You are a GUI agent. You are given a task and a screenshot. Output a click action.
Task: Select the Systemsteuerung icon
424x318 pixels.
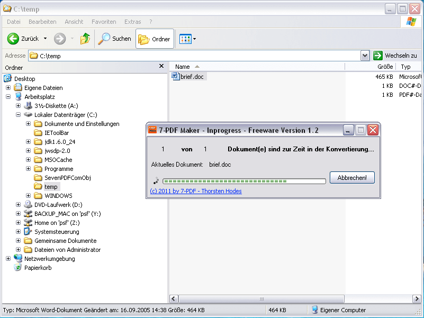pyautogui.click(x=28, y=231)
